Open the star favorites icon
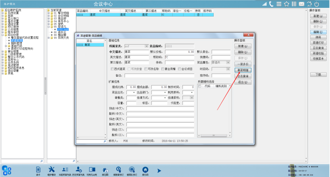The height and width of the screenshot is (177, 330). tap(286, 4)
